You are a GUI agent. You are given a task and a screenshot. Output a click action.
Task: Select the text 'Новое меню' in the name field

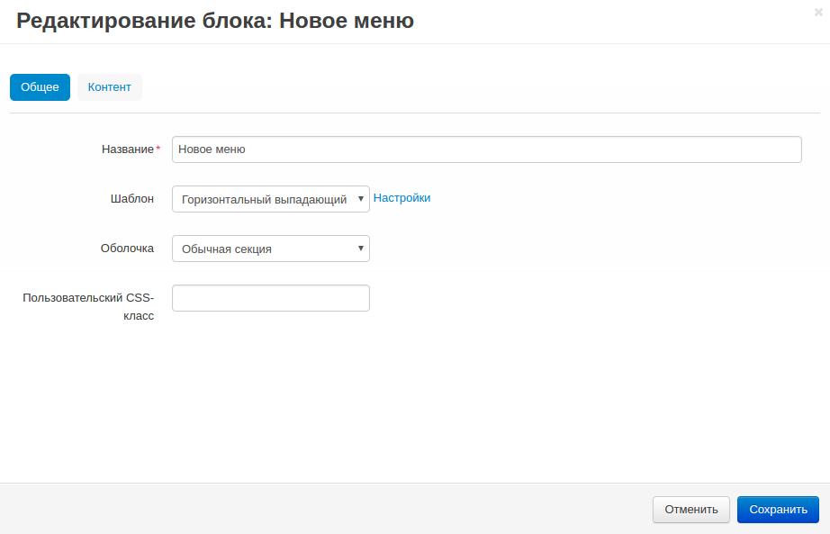(x=212, y=149)
